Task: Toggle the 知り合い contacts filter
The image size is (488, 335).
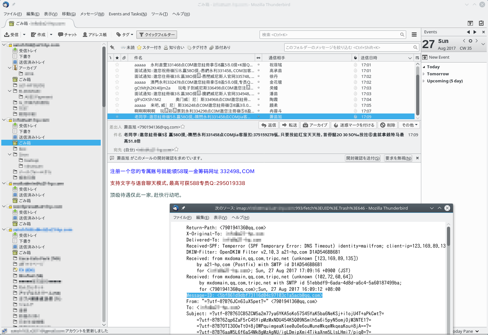Action: 174,47
